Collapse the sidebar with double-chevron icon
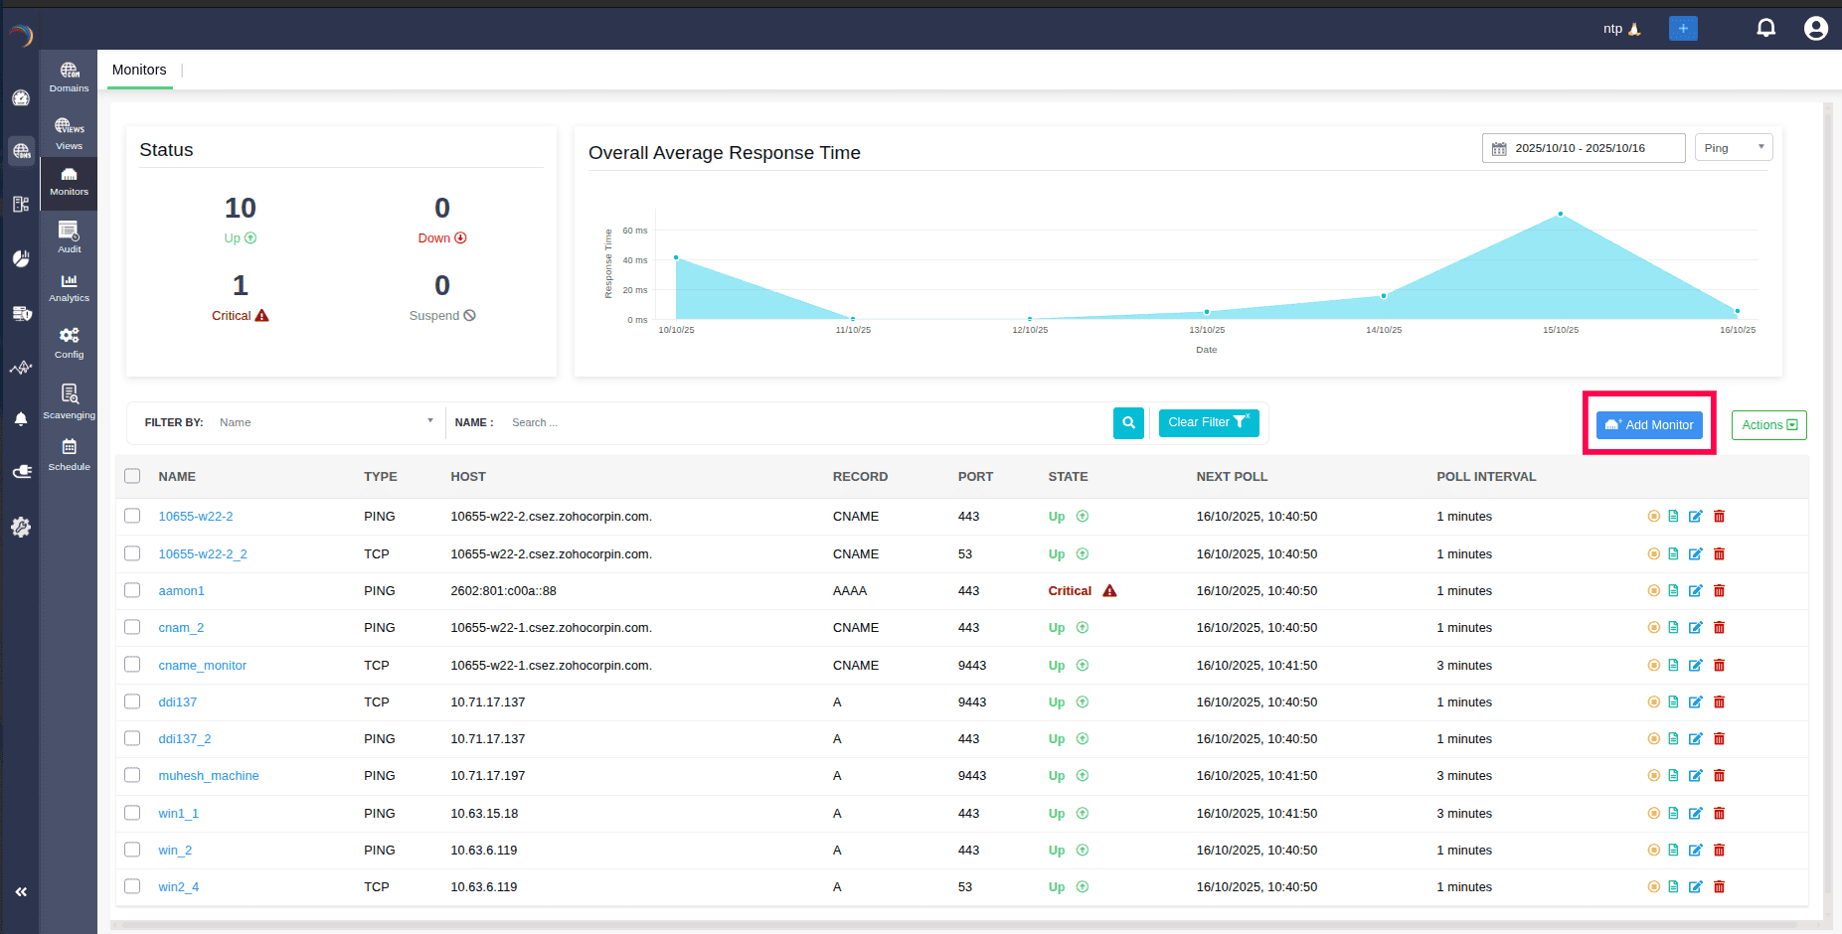Screen dimensions: 1842x934 click(x=21, y=891)
